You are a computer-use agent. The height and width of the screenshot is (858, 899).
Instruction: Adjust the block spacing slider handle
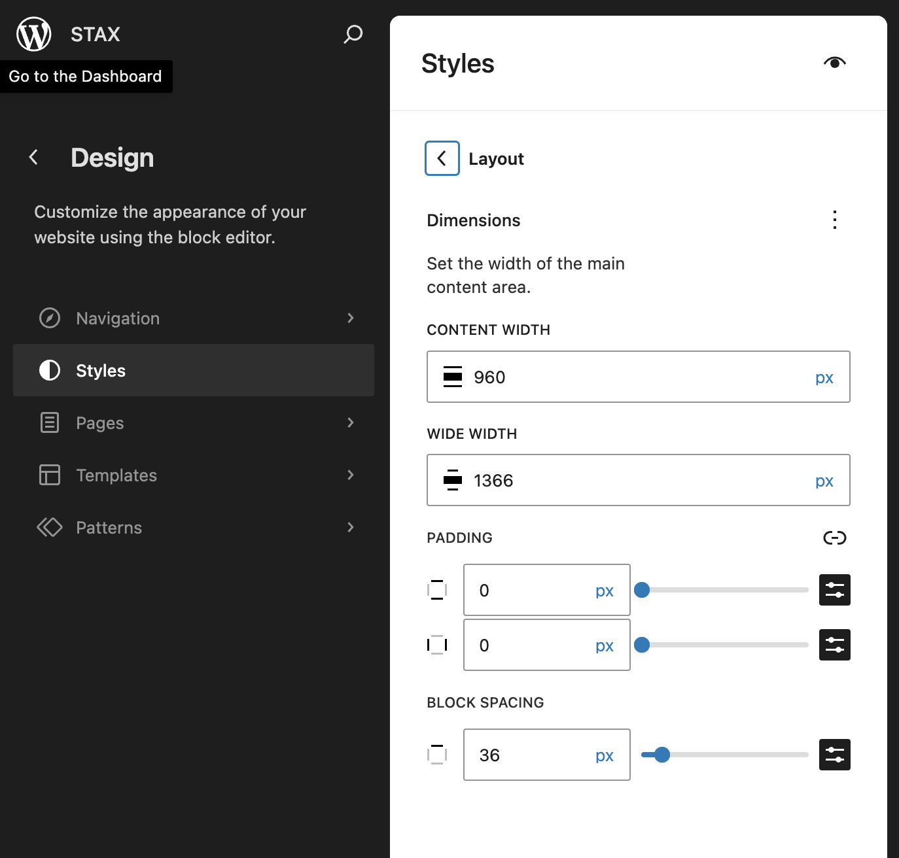662,755
